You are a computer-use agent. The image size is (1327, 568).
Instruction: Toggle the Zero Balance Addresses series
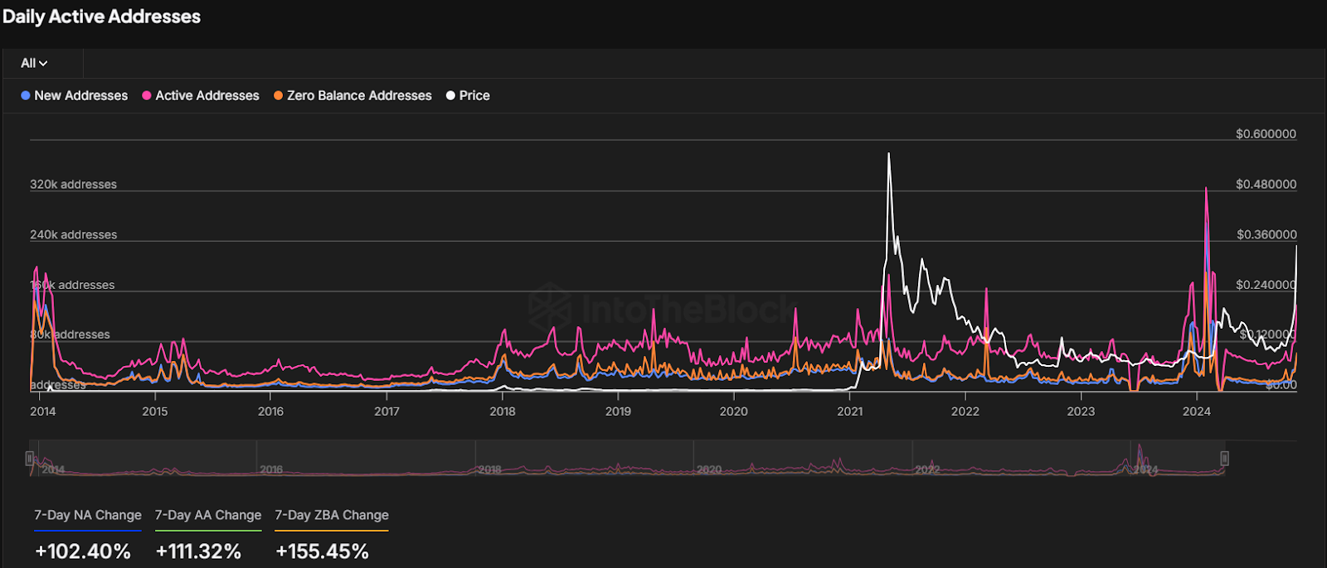[352, 95]
